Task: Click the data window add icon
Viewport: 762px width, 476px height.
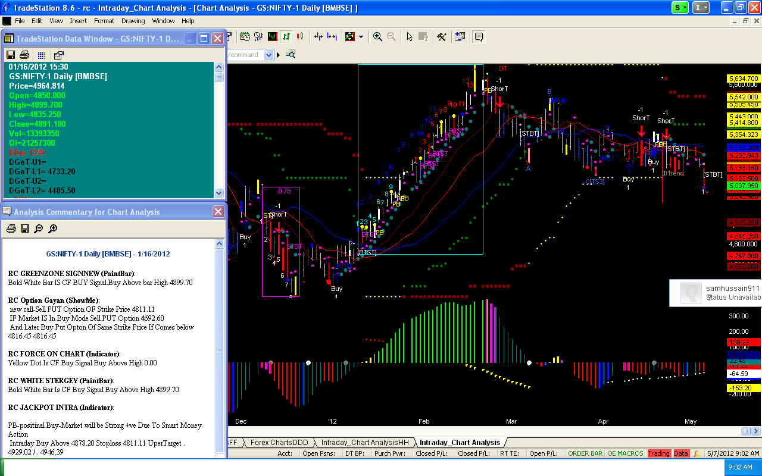Action: pyautogui.click(x=460, y=37)
